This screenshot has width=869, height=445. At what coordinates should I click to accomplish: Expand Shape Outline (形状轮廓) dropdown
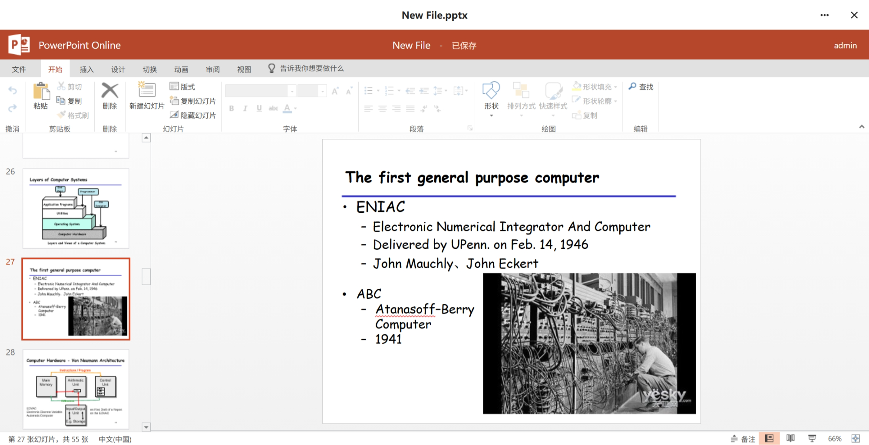[x=615, y=101]
